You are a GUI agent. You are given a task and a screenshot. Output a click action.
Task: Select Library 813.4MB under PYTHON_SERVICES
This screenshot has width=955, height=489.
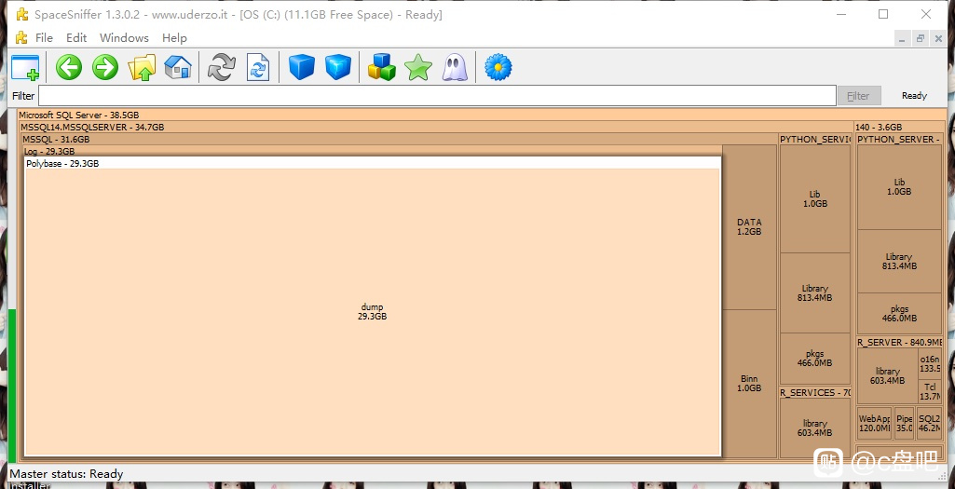[815, 292]
